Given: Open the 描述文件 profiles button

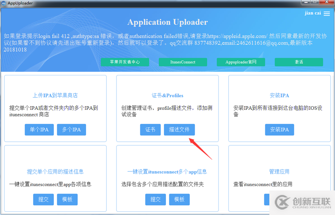Looking at the screenshot, I should click(x=179, y=130).
